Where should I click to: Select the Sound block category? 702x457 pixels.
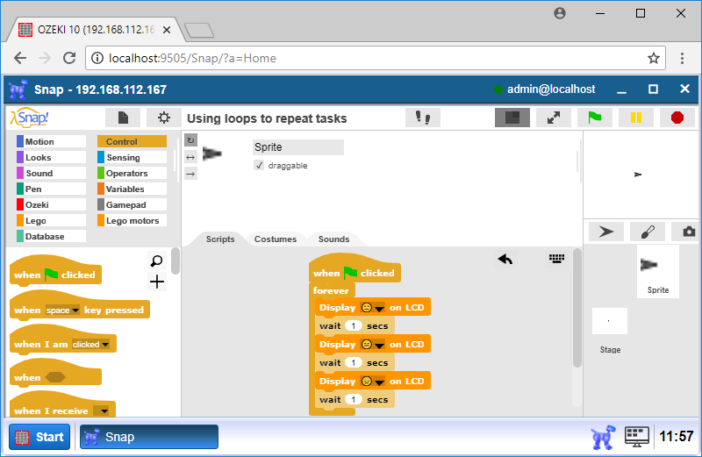[51, 173]
